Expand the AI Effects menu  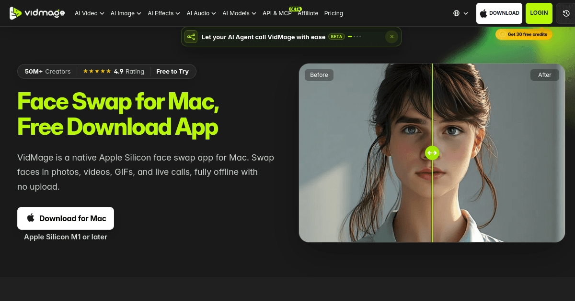click(164, 13)
